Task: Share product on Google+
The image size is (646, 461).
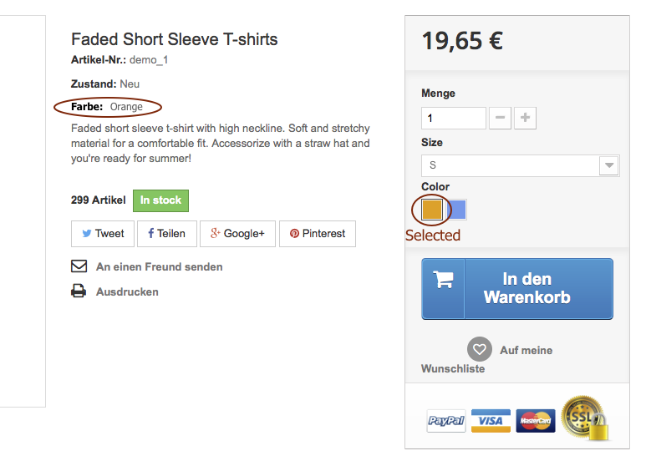Action: point(237,234)
